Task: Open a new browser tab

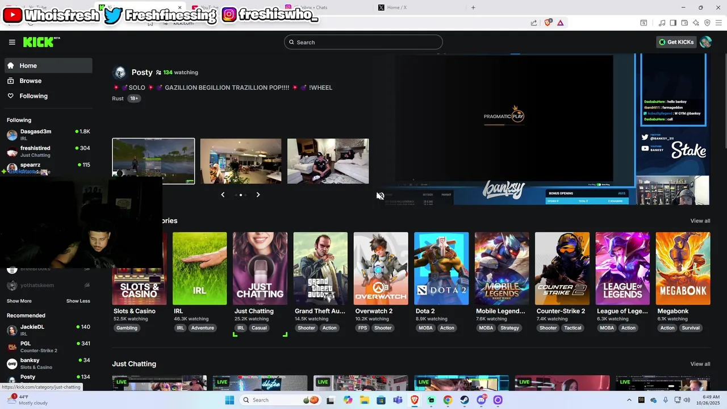Action: coord(473,7)
